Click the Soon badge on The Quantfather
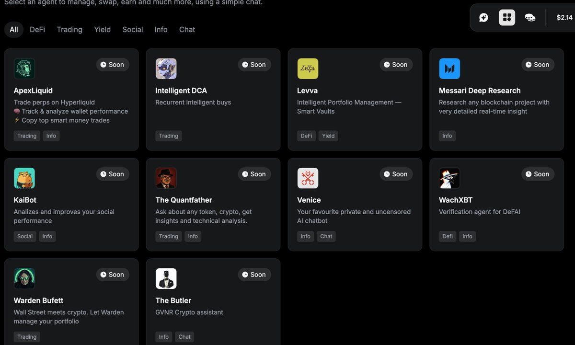Screen dimensions: 575x345 click(x=254, y=174)
